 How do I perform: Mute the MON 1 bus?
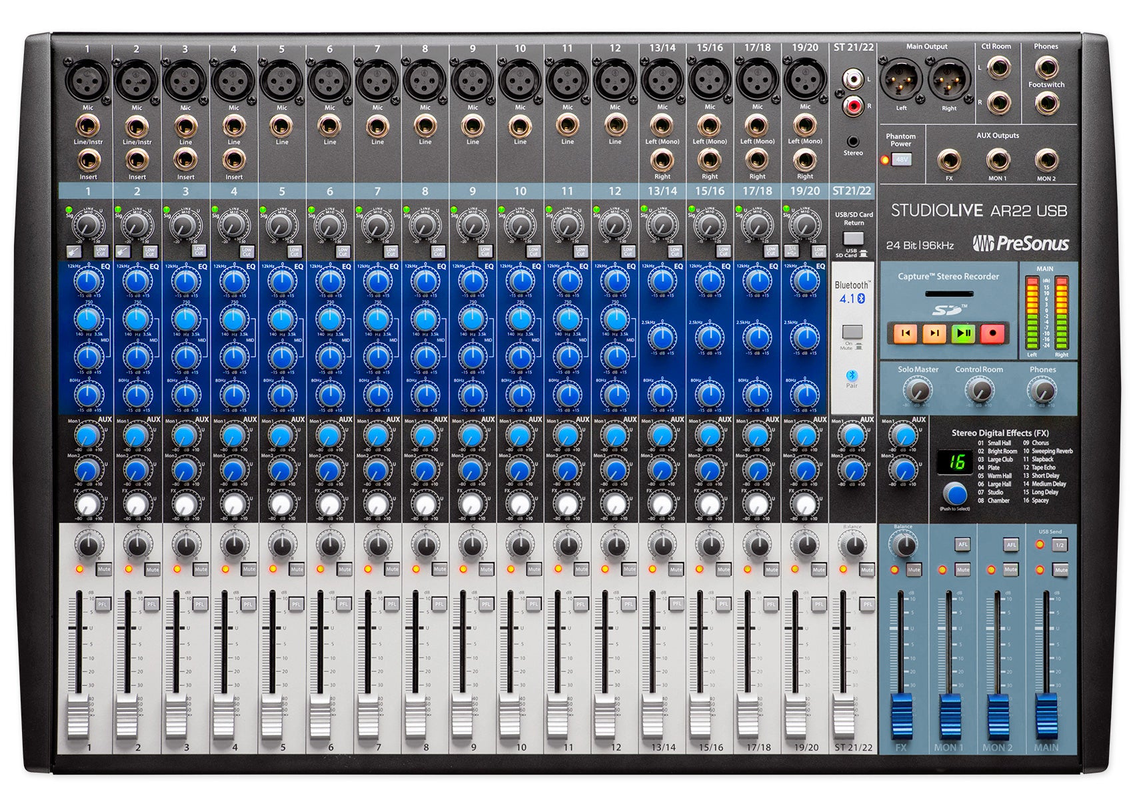tap(963, 570)
